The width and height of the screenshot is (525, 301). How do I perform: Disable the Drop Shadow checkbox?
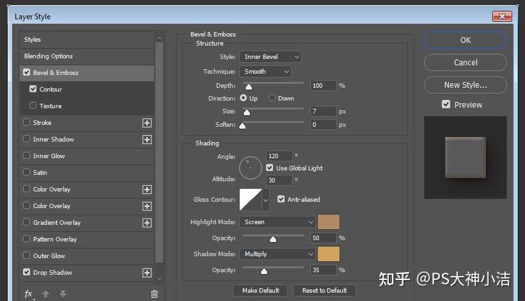click(x=27, y=272)
